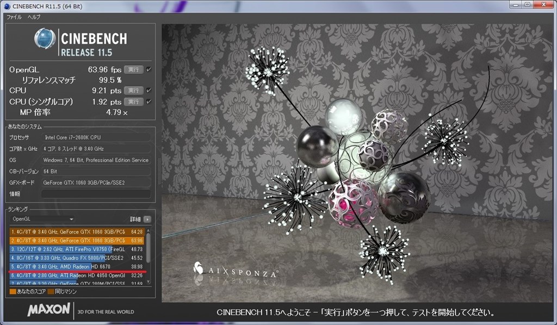Image resolution: width=557 pixels, height=325 pixels.
Task: Toggle the CPU test checkbox
Action: pyautogui.click(x=149, y=91)
